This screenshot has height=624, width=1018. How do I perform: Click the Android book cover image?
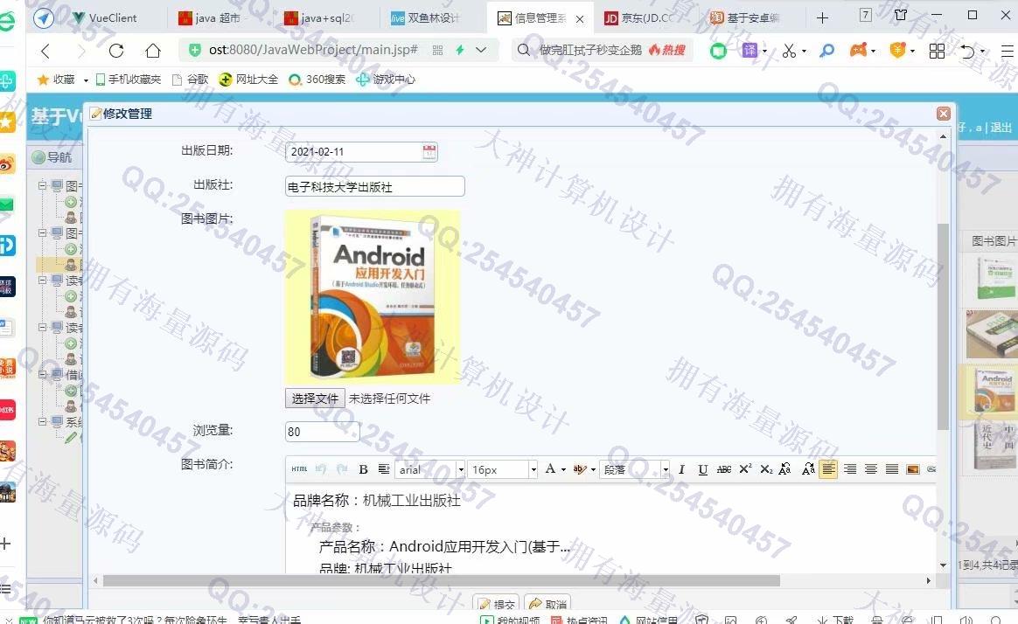coord(373,297)
